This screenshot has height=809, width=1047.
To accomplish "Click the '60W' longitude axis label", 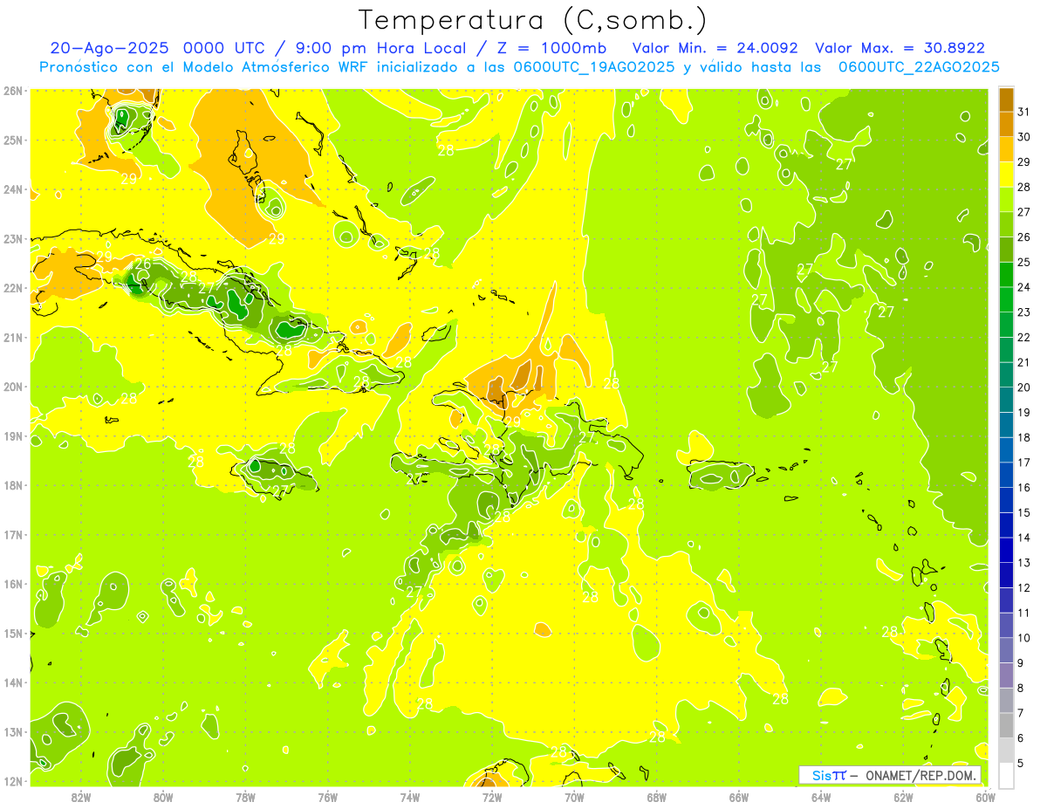I will (x=985, y=797).
